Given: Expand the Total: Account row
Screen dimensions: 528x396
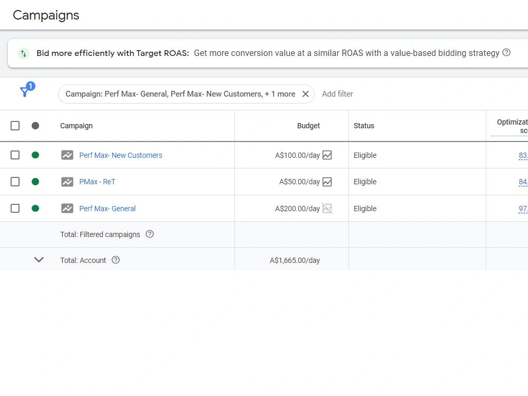Looking at the screenshot, I should [x=39, y=260].
